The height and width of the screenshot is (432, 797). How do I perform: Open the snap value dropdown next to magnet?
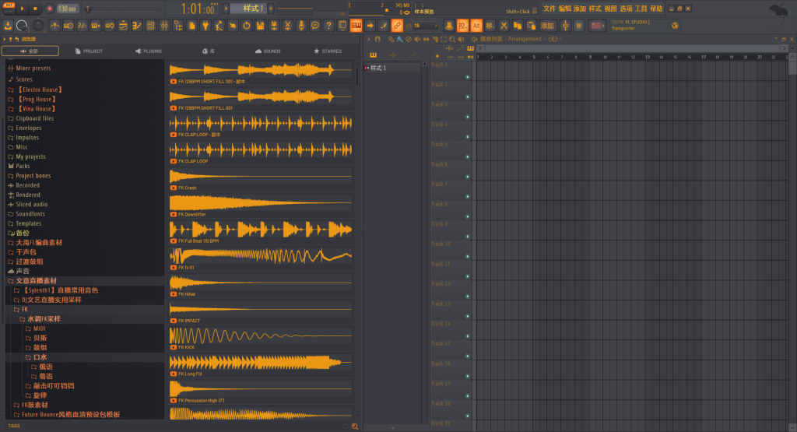coord(425,26)
